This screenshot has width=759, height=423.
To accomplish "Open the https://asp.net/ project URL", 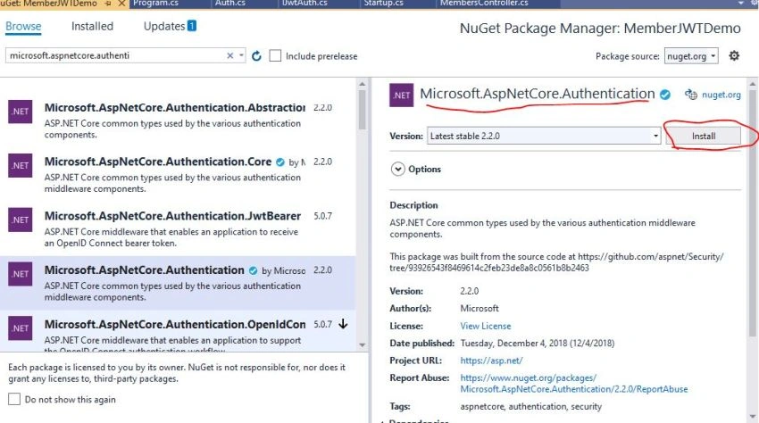I will coord(491,361).
